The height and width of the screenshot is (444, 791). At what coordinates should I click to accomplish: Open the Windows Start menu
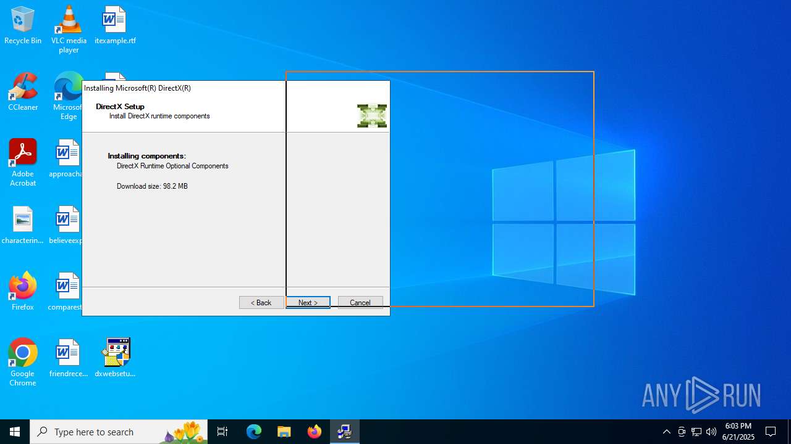pos(15,432)
